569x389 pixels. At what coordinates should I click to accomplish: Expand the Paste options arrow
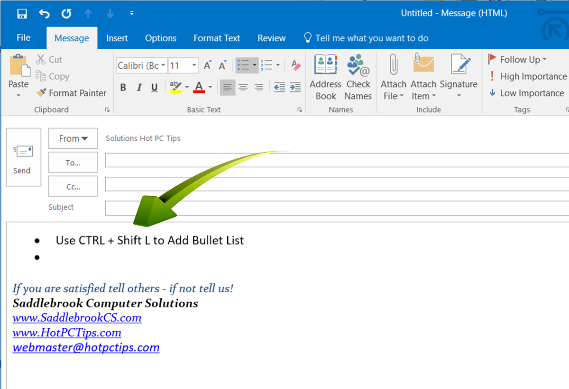18,95
